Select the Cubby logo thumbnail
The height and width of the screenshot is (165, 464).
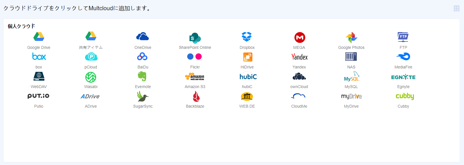coord(405,96)
